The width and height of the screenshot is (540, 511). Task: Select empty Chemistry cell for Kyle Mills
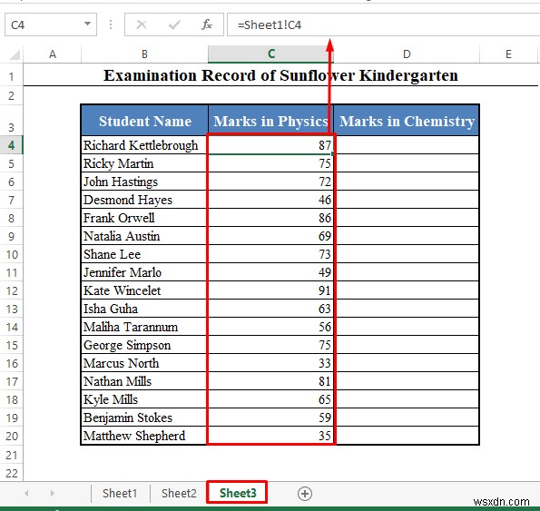tap(407, 399)
